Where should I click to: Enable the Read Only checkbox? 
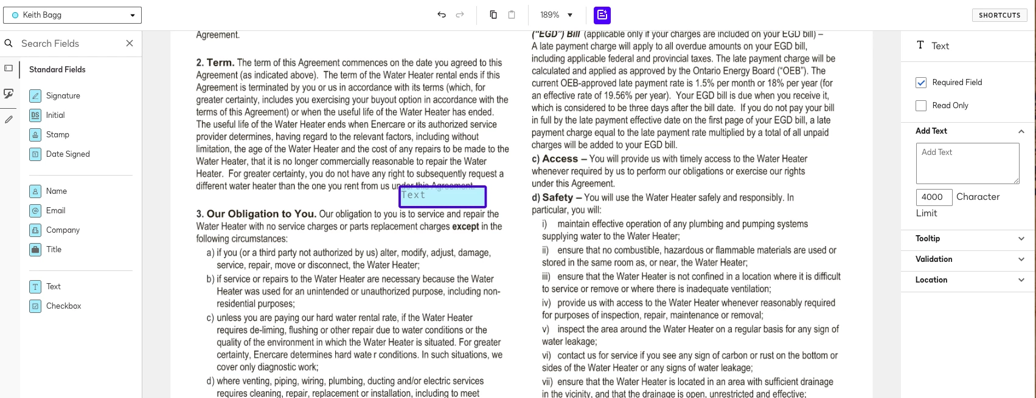pyautogui.click(x=921, y=106)
